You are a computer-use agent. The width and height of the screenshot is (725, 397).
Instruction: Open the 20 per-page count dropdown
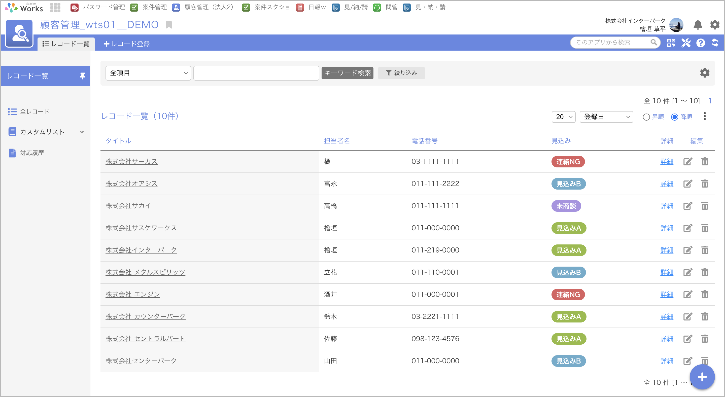point(563,117)
